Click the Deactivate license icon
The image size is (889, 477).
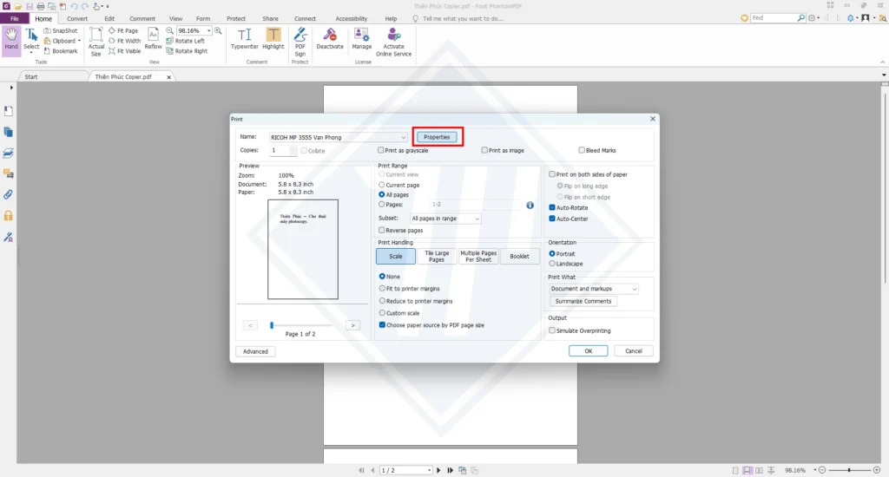(x=330, y=38)
